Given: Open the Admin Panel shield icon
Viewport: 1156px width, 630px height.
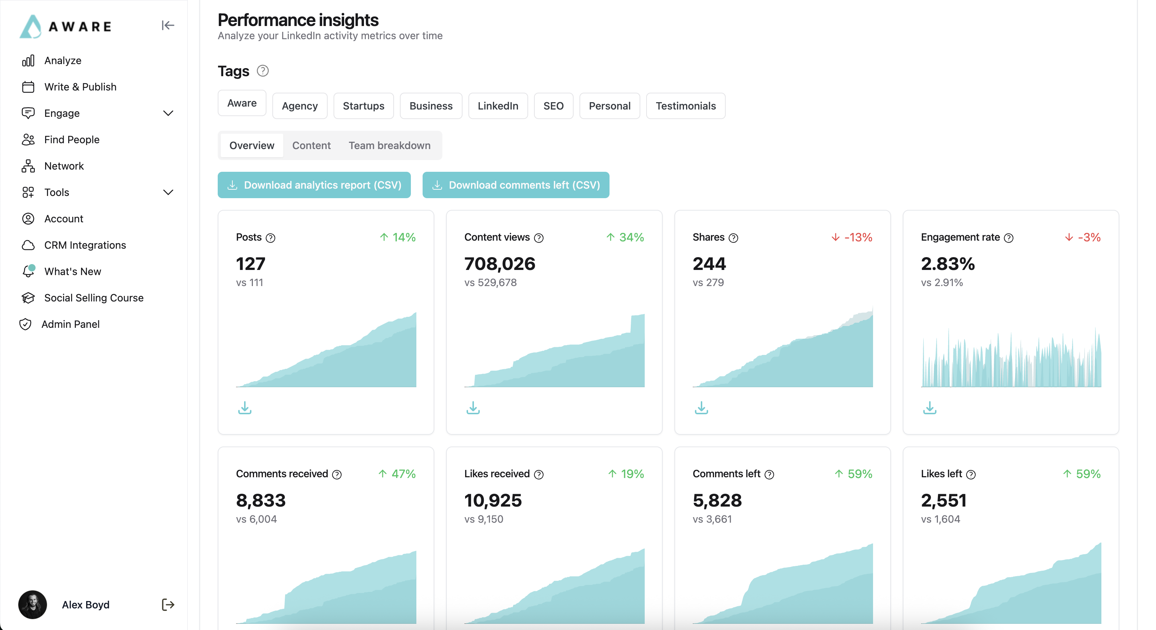Looking at the screenshot, I should point(26,324).
